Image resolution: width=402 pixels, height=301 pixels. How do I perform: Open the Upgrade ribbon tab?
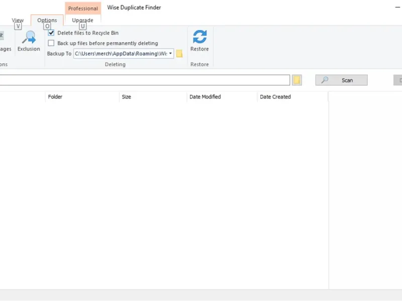coord(82,20)
